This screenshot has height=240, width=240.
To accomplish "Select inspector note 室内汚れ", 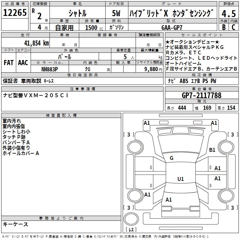I will (x=12, y=121).
